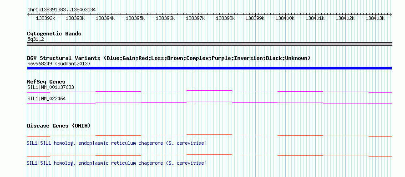Click the 138393k ruler tick label
Viewport: 405px width, 177px height.
[75, 18]
